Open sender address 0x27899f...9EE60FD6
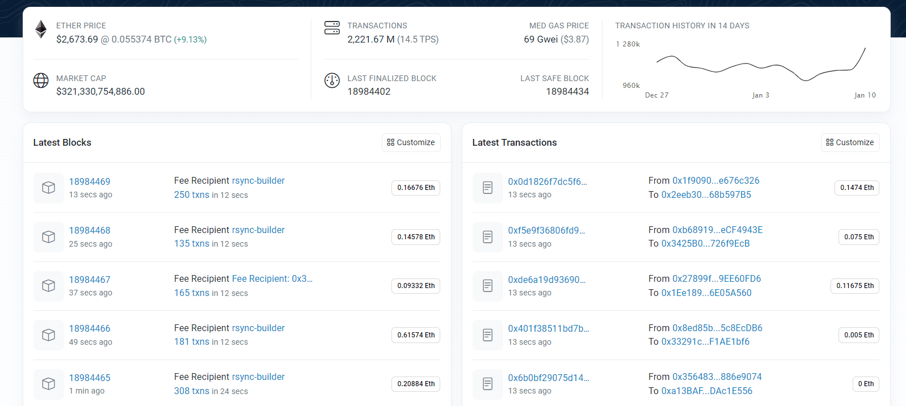The image size is (906, 406). point(717,278)
